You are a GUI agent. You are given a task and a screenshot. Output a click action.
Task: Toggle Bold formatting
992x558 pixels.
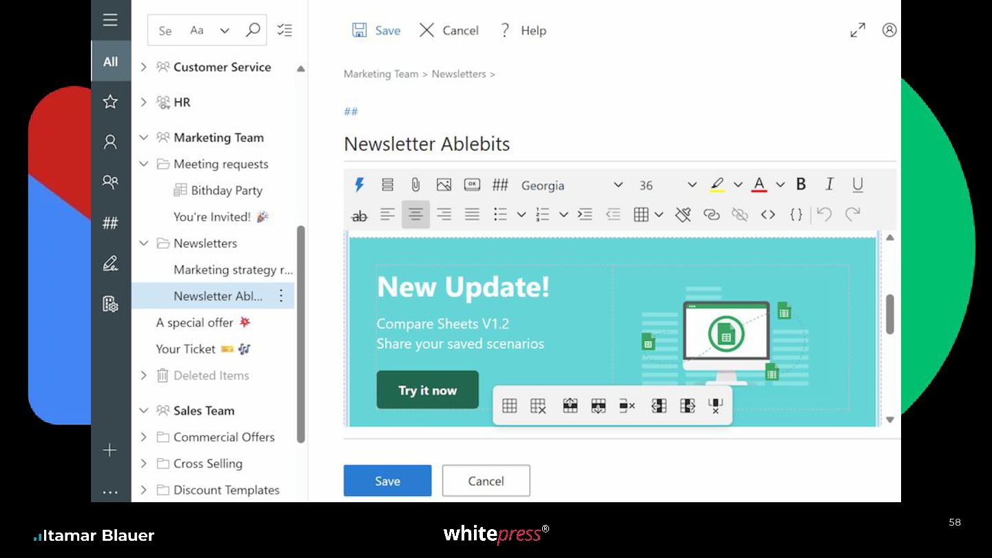(801, 184)
